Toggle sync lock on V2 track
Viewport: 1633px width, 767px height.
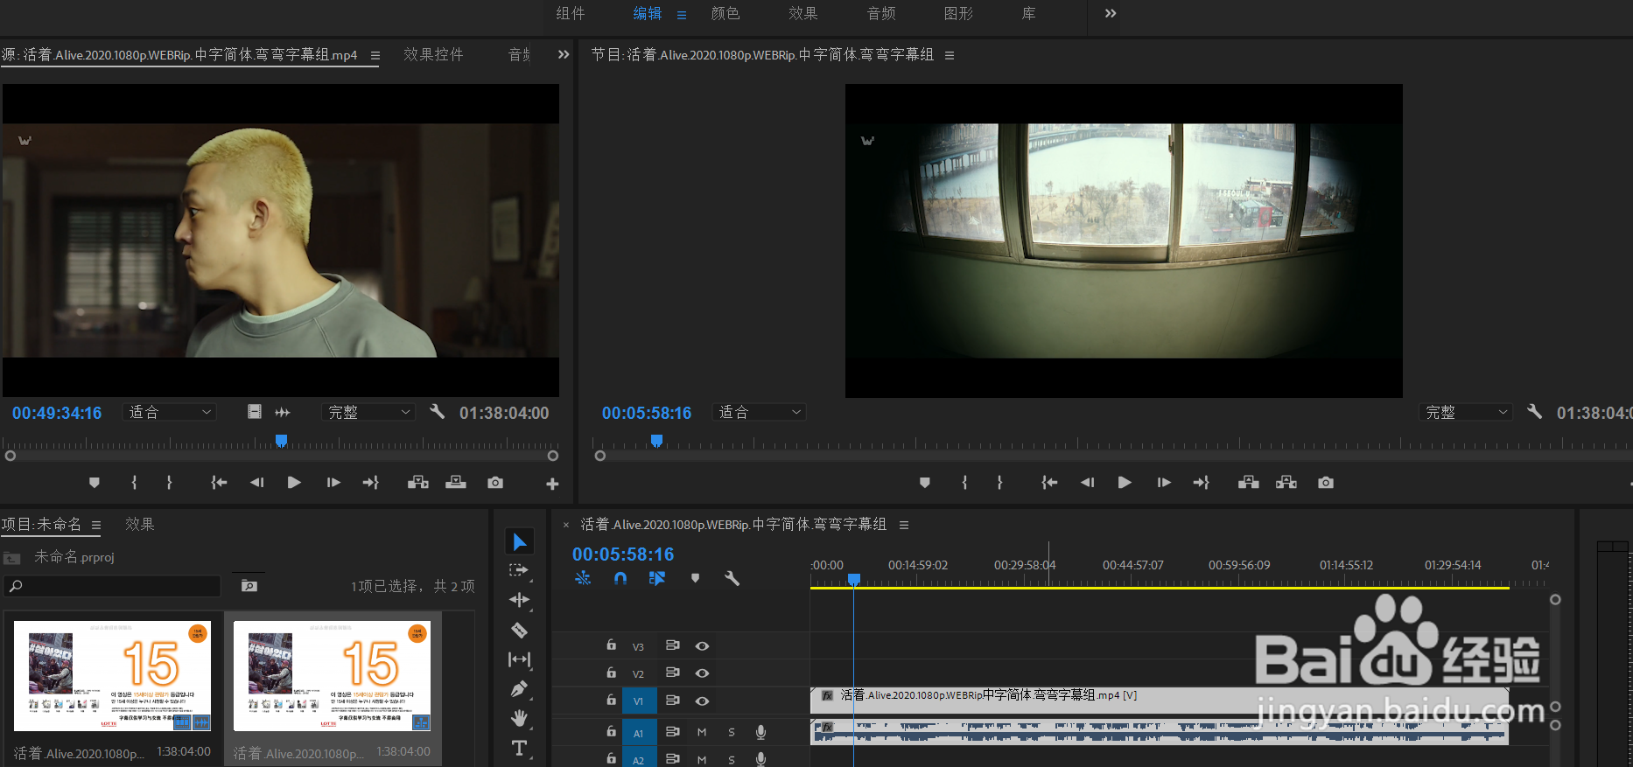click(672, 673)
